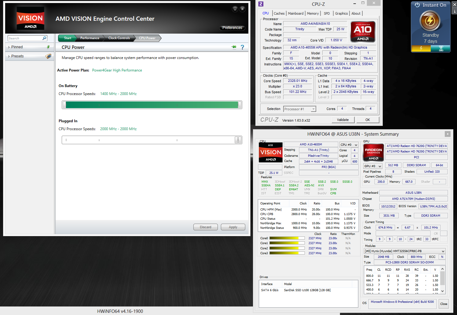Click the power icon beside Instant On title
Screen dimensions: 457x315
point(417,5)
